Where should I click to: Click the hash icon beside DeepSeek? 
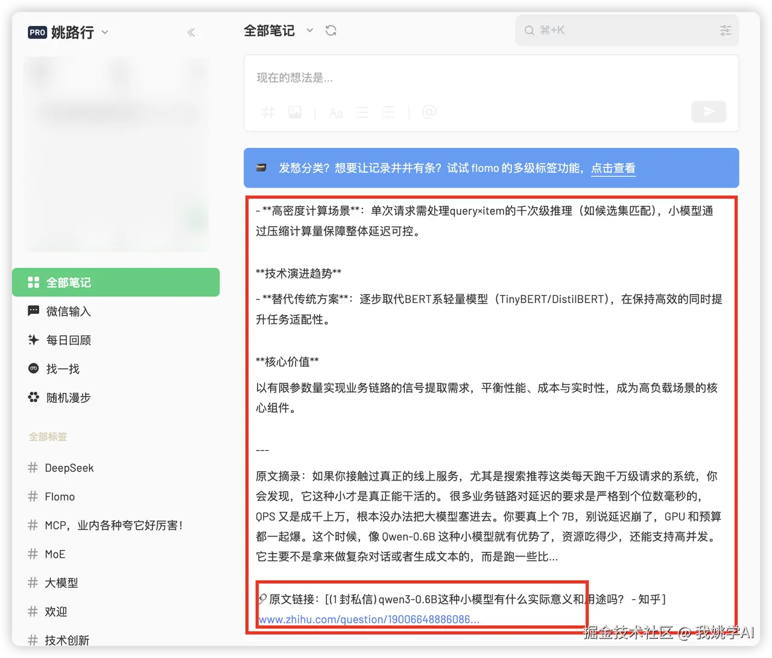[33, 468]
